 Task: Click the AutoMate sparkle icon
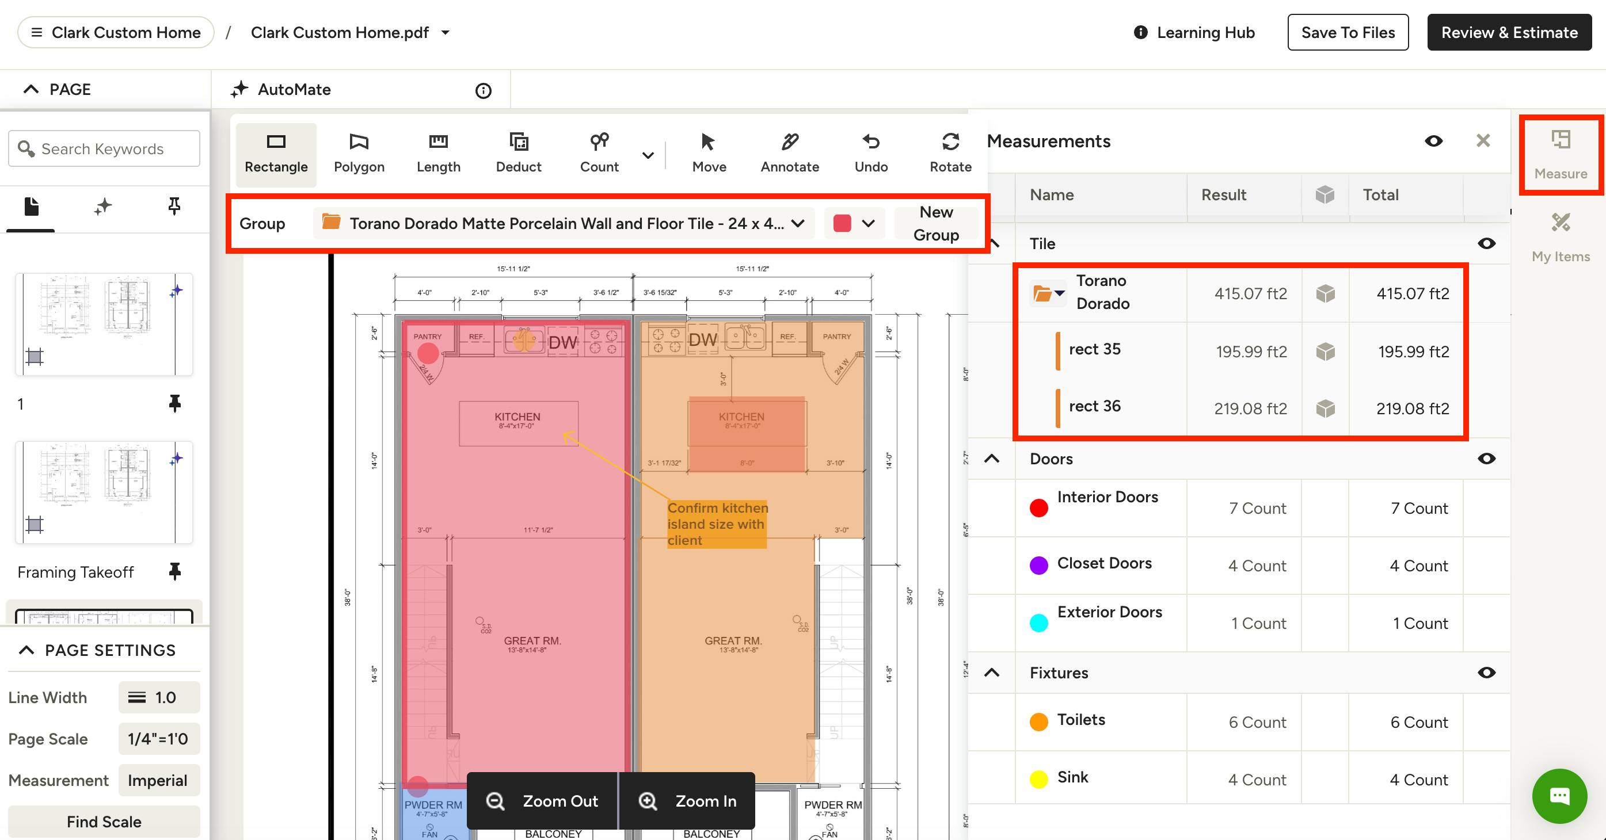239,90
